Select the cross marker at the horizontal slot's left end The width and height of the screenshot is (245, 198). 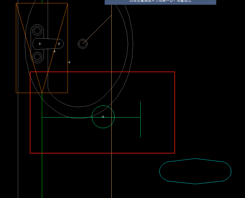tap(40, 44)
